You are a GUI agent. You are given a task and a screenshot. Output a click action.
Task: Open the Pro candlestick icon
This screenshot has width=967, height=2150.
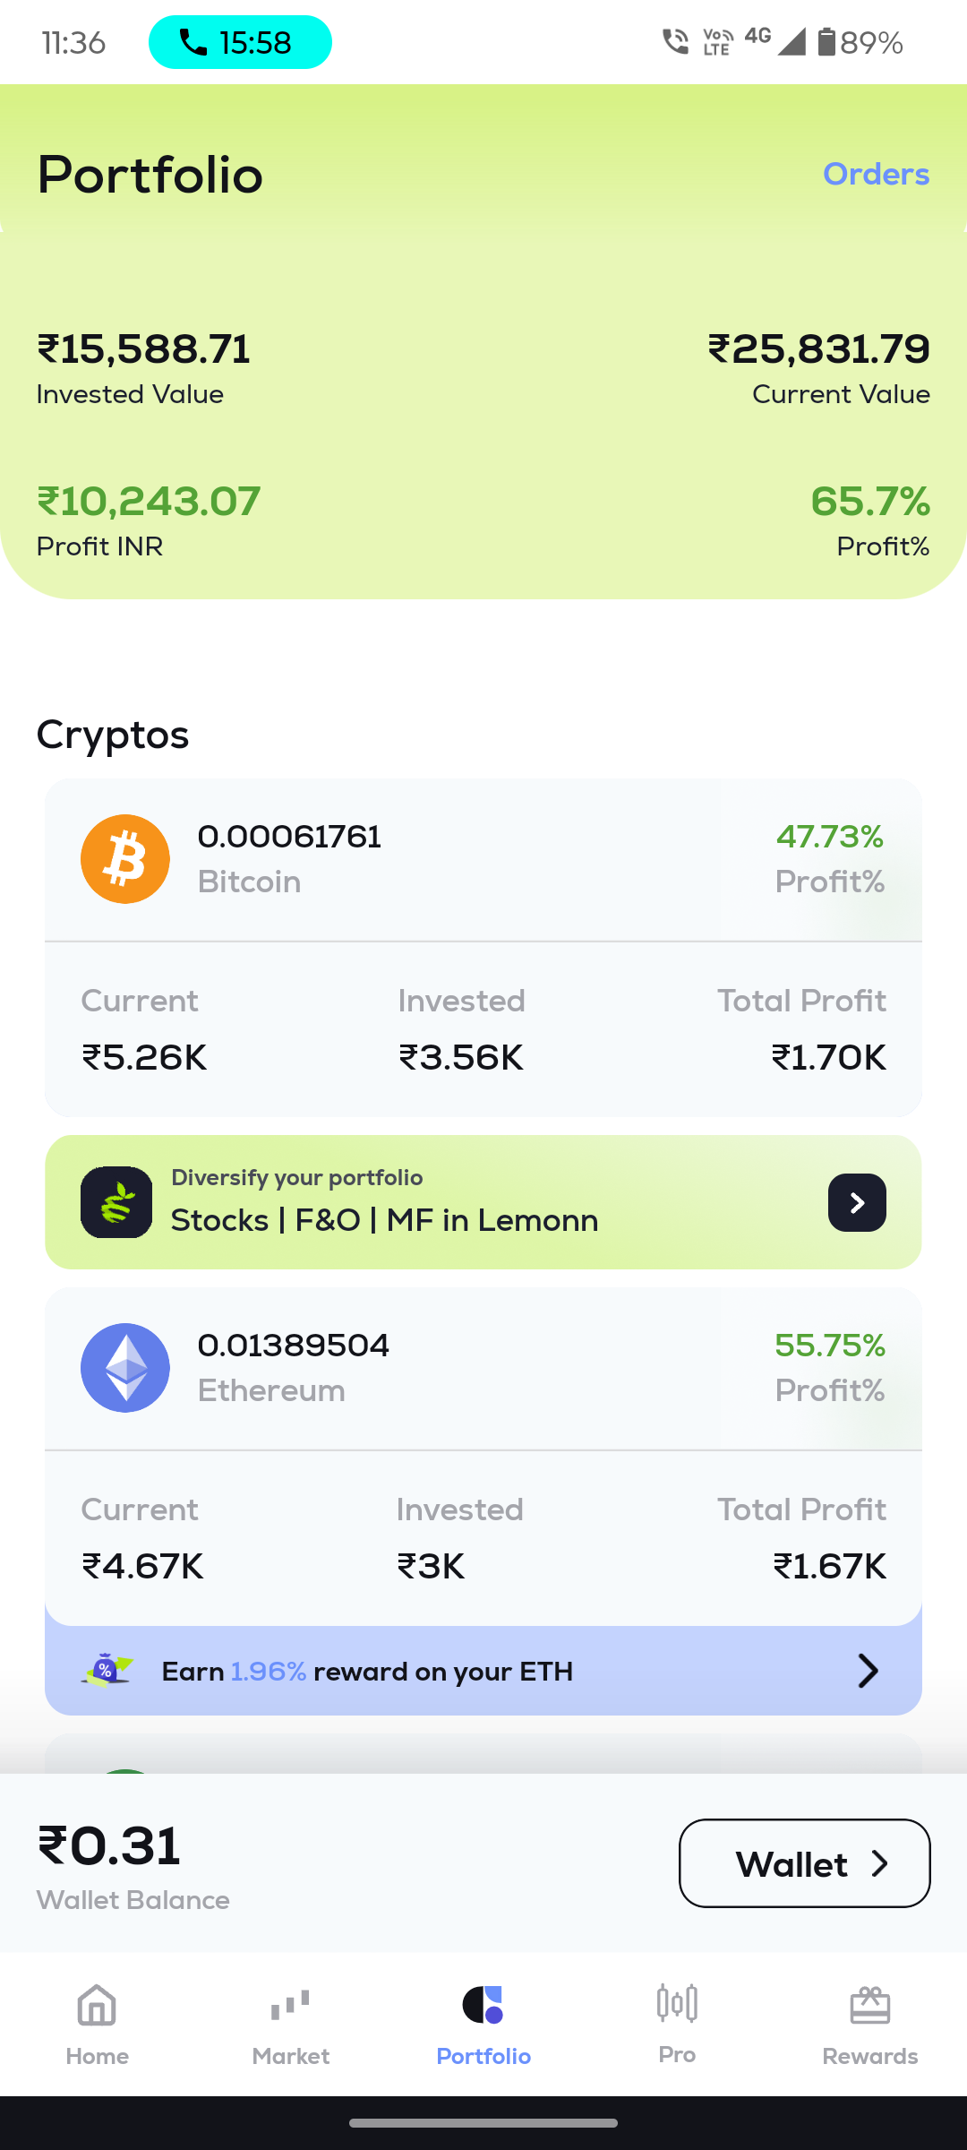tap(677, 2004)
